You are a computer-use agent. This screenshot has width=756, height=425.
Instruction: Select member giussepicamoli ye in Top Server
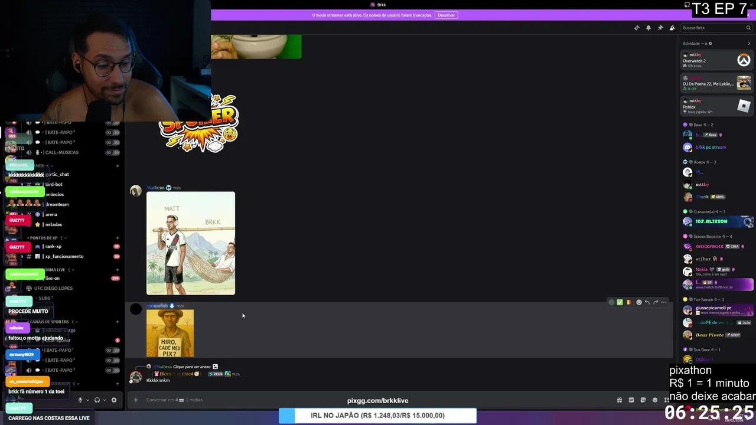[x=717, y=310]
